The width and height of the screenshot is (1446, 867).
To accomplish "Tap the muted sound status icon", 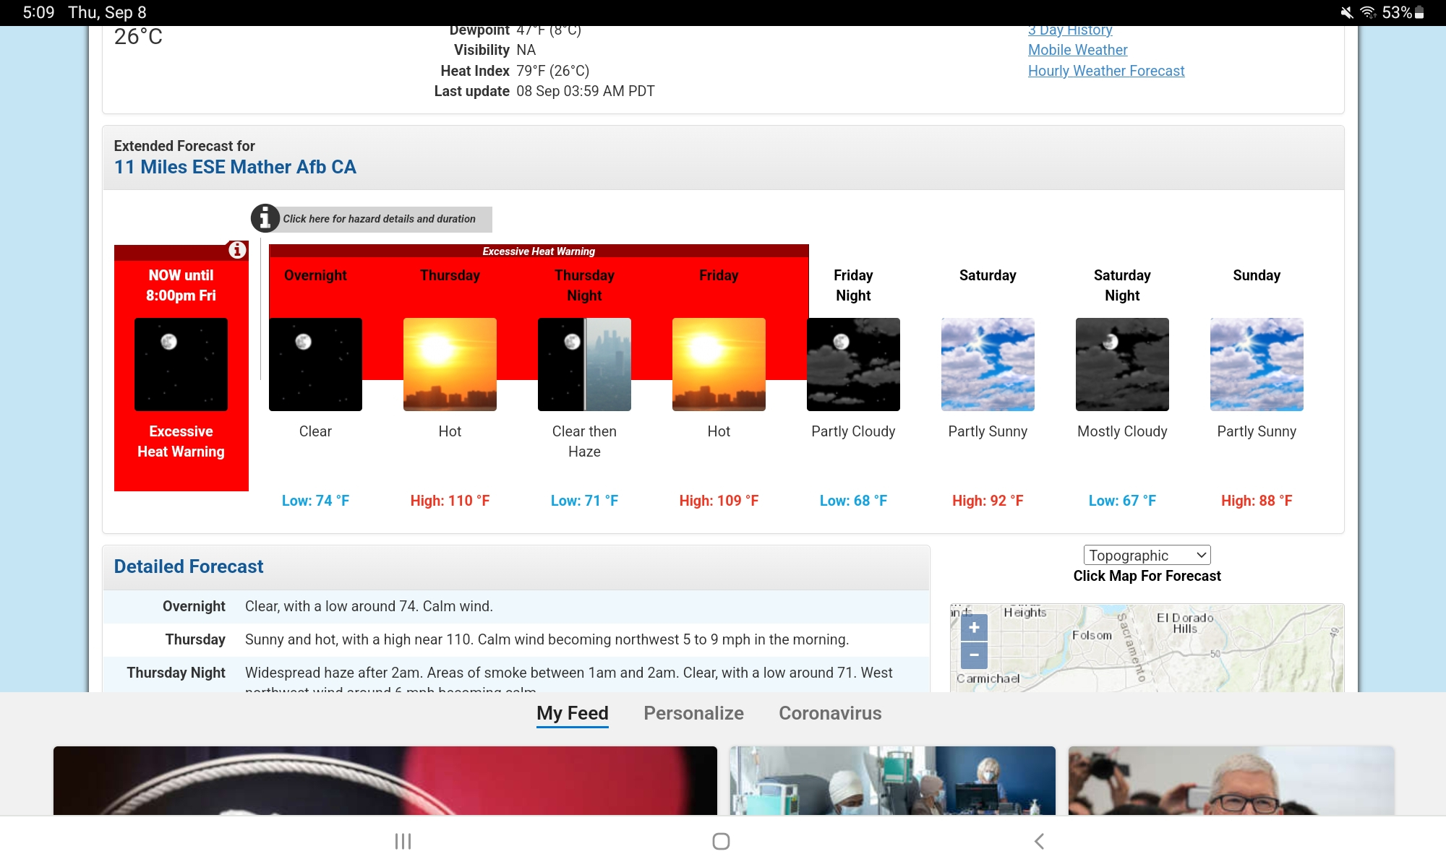I will (x=1346, y=12).
